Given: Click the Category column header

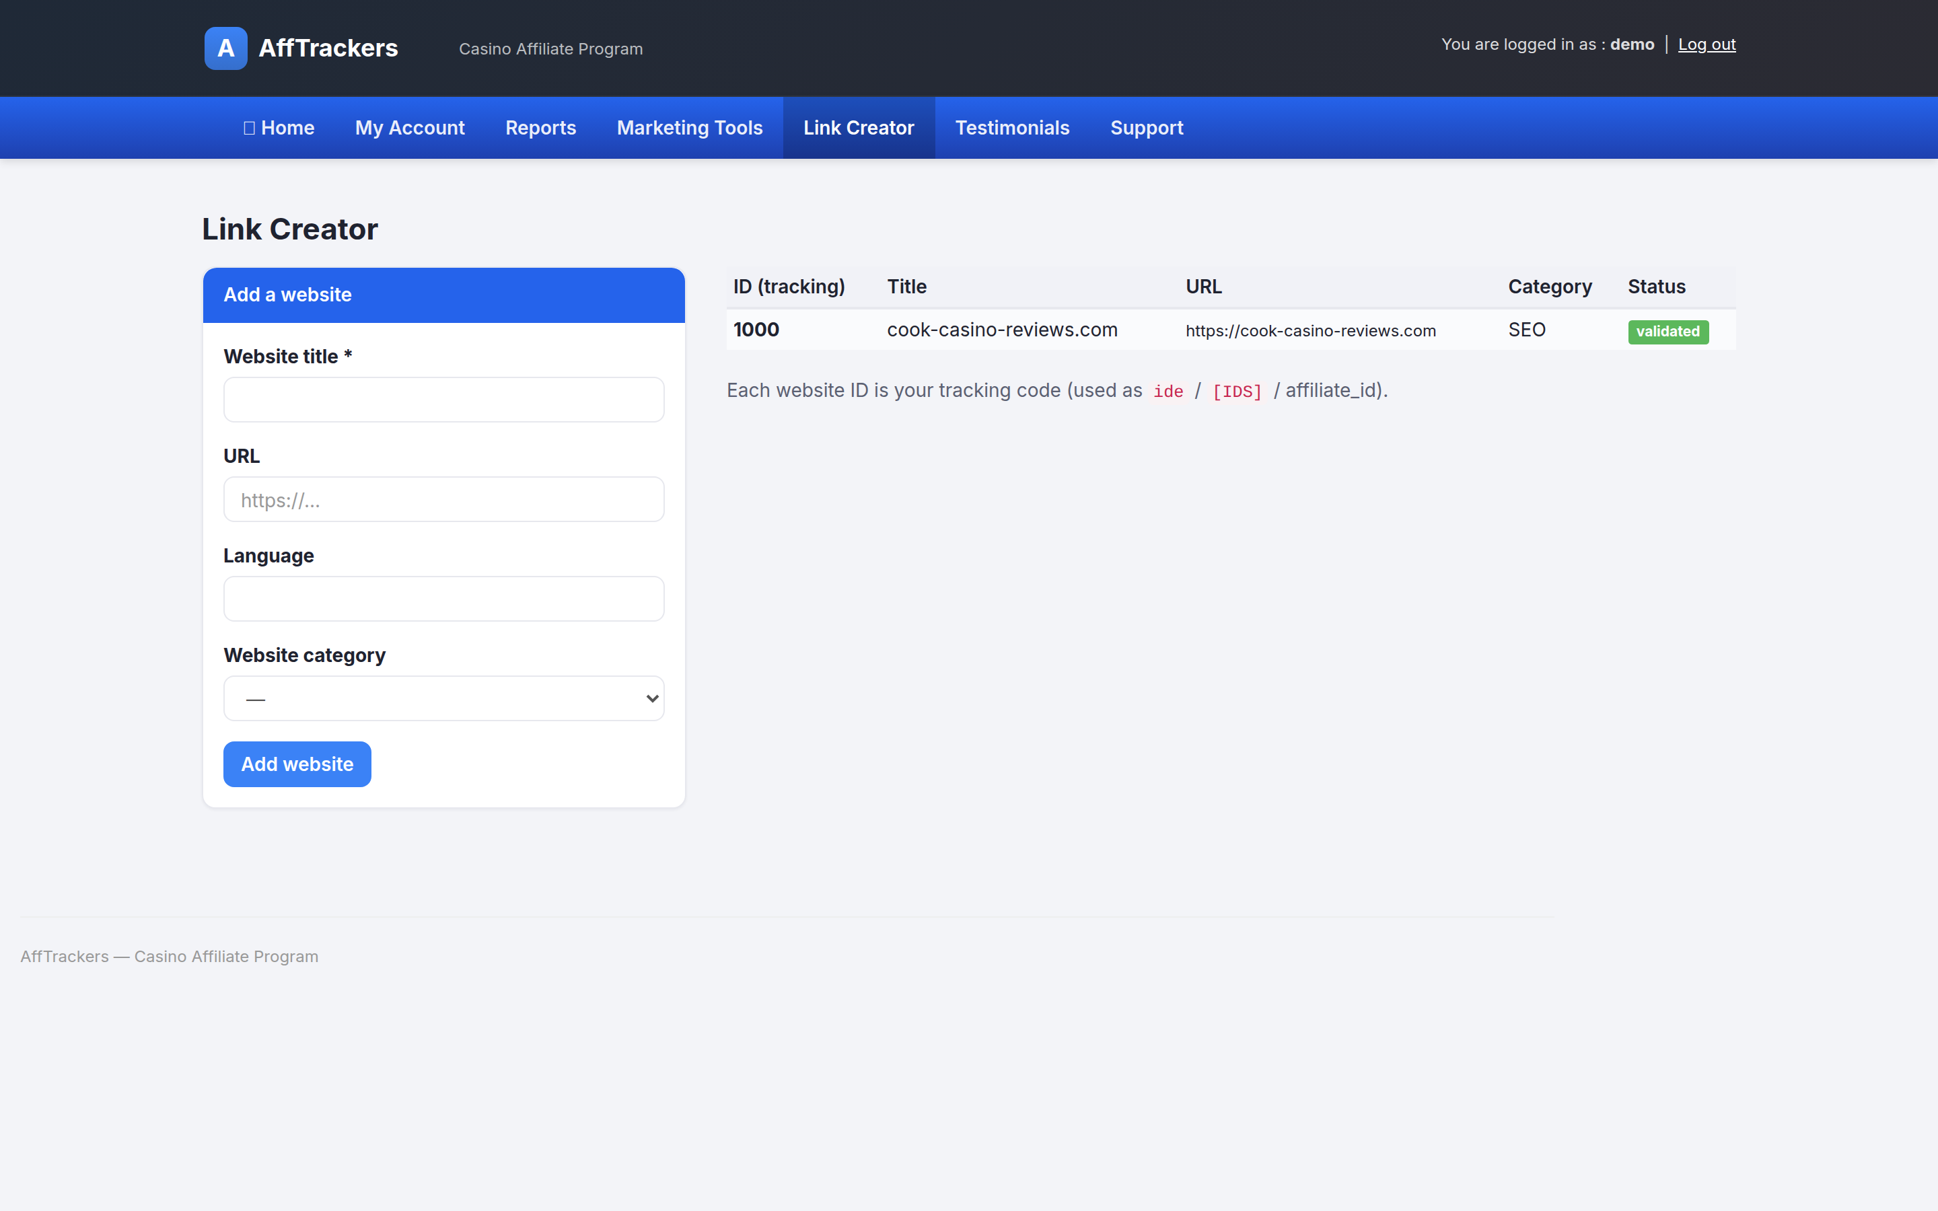Looking at the screenshot, I should [1550, 287].
